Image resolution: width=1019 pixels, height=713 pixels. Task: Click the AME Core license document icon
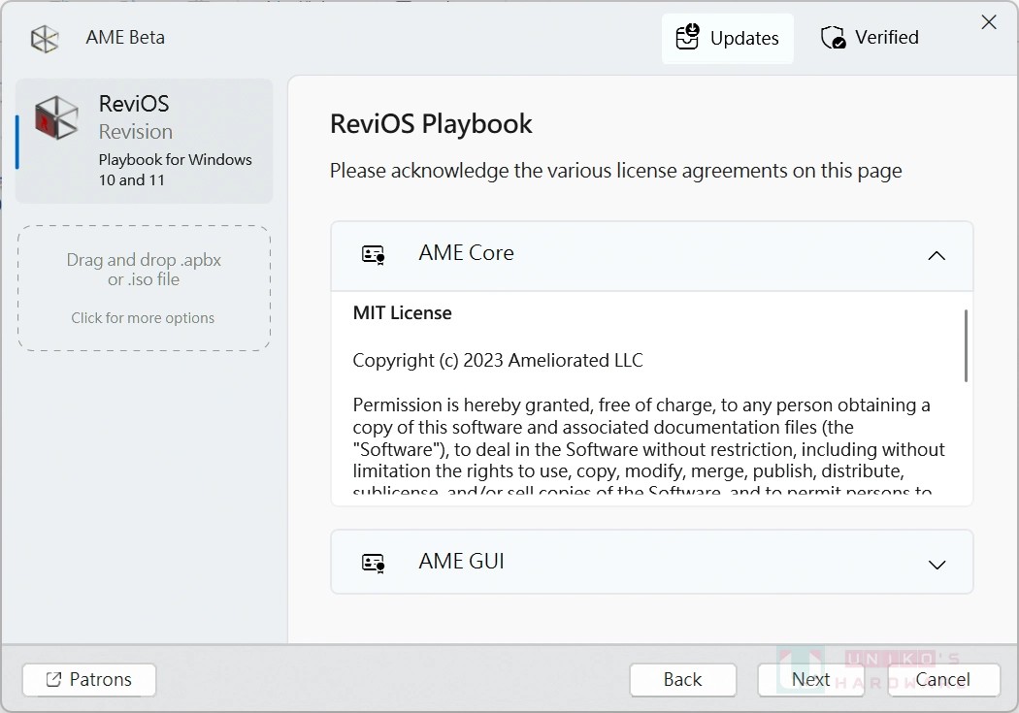[x=373, y=253]
